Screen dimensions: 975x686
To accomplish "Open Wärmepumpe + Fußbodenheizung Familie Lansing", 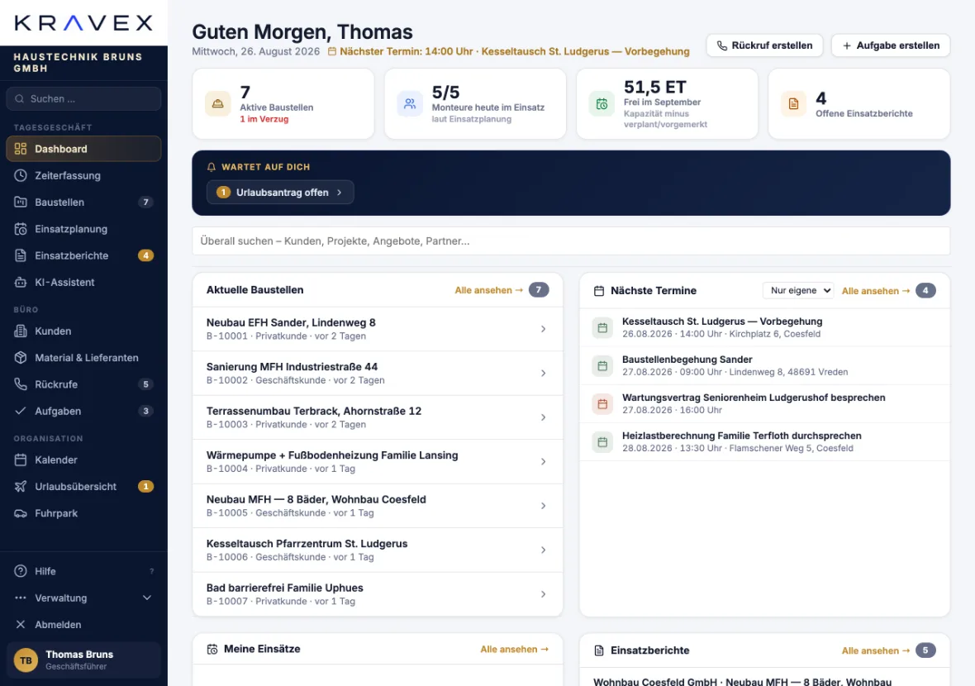I will pyautogui.click(x=378, y=461).
